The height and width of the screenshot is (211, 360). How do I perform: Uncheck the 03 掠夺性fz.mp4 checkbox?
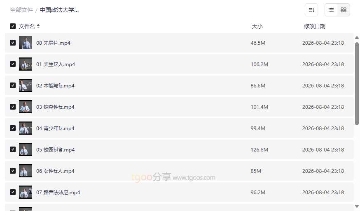pos(13,107)
